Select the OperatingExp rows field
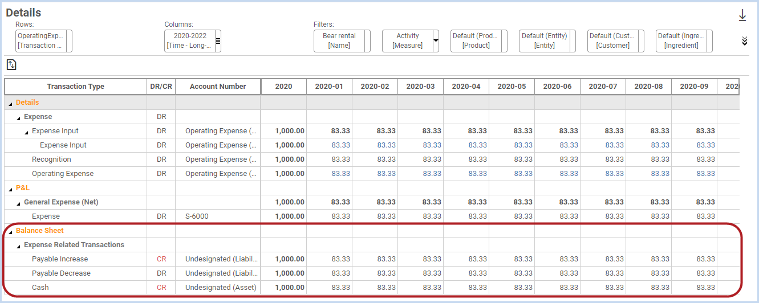The height and width of the screenshot is (303, 759). 41,41
